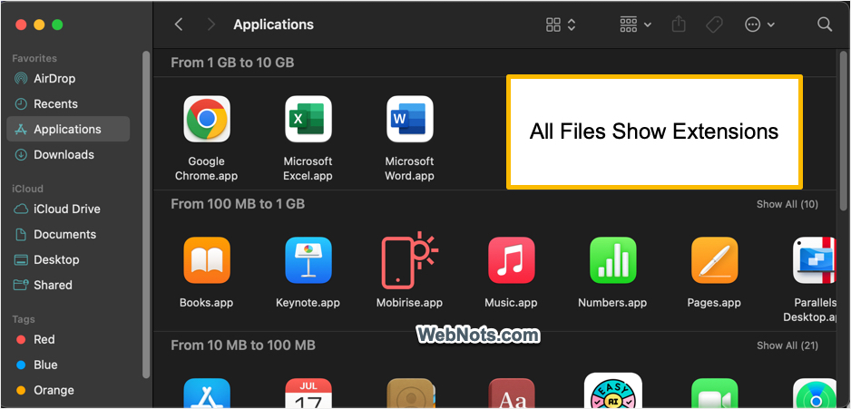Select the brown Contacts book icon

pyautogui.click(x=410, y=394)
